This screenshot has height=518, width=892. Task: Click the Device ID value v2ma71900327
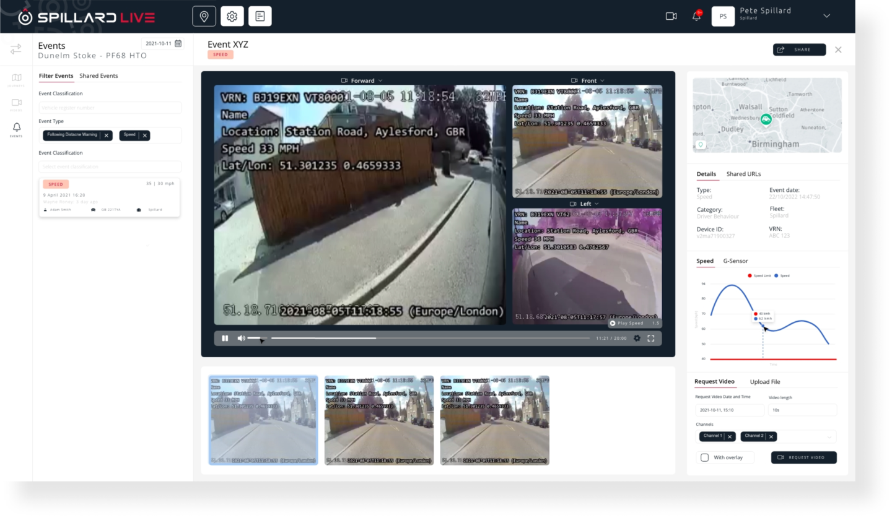(715, 236)
